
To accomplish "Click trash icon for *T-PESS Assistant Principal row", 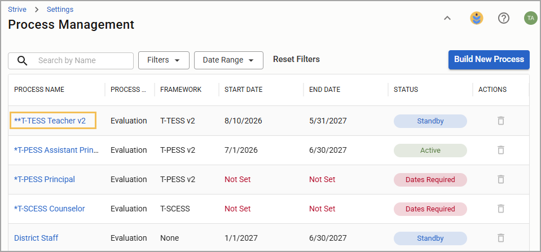I will coord(500,150).
